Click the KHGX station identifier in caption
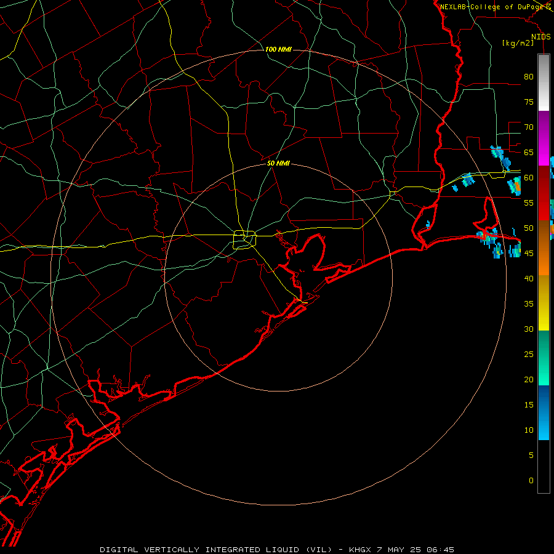 (360, 550)
